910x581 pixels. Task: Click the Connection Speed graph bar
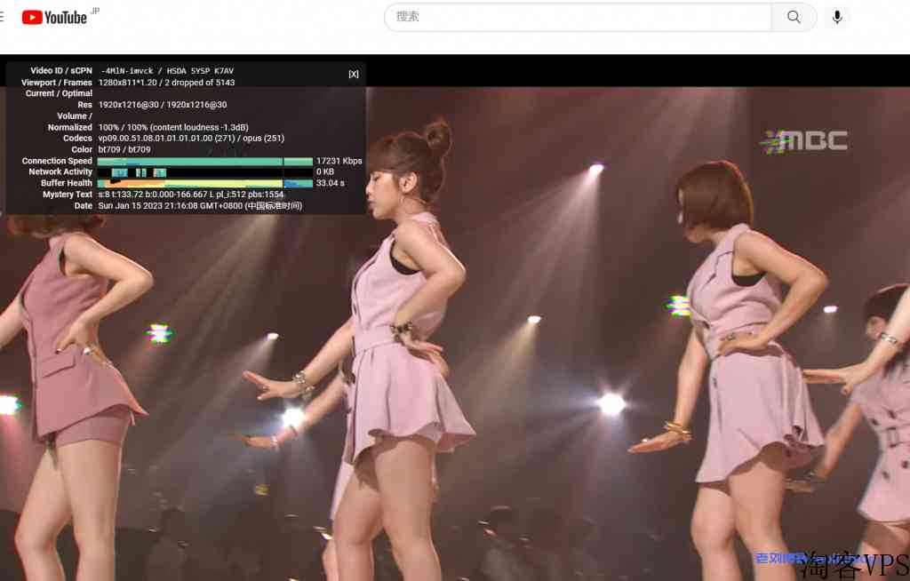click(205, 161)
